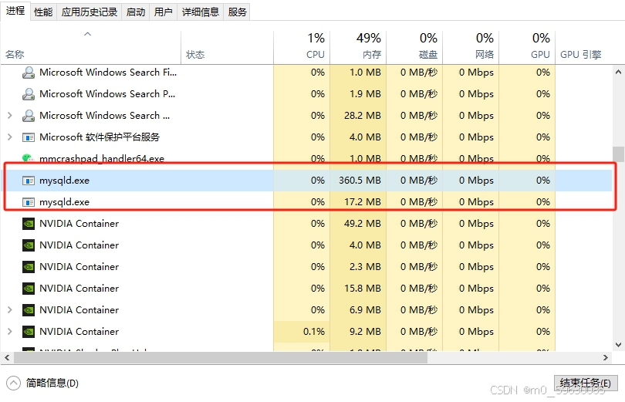
Task: Expand the Microsoft 软件保护平台服务 group
Action: pos(10,137)
